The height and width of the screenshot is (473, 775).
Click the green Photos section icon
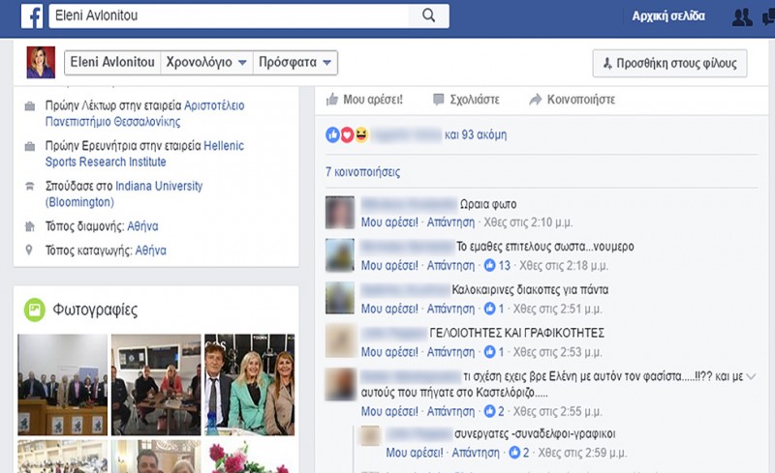[x=35, y=310]
